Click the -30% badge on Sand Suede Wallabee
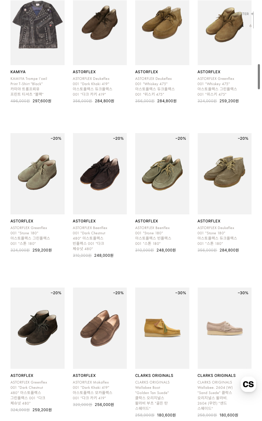 coord(243,293)
